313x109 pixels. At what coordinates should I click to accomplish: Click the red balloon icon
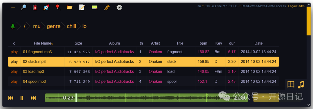coord(58,8)
